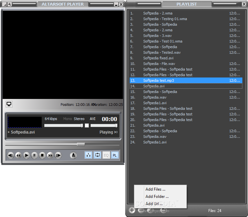The width and height of the screenshot is (248, 217).
Task: Select playlist item 23 Softpedia.wav
Action: pyautogui.click(x=186, y=137)
